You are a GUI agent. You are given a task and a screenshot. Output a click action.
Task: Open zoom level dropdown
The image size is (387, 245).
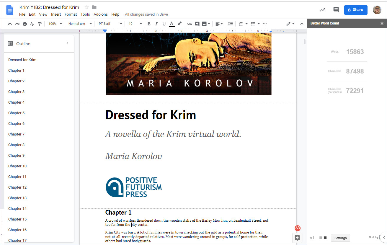click(x=55, y=24)
